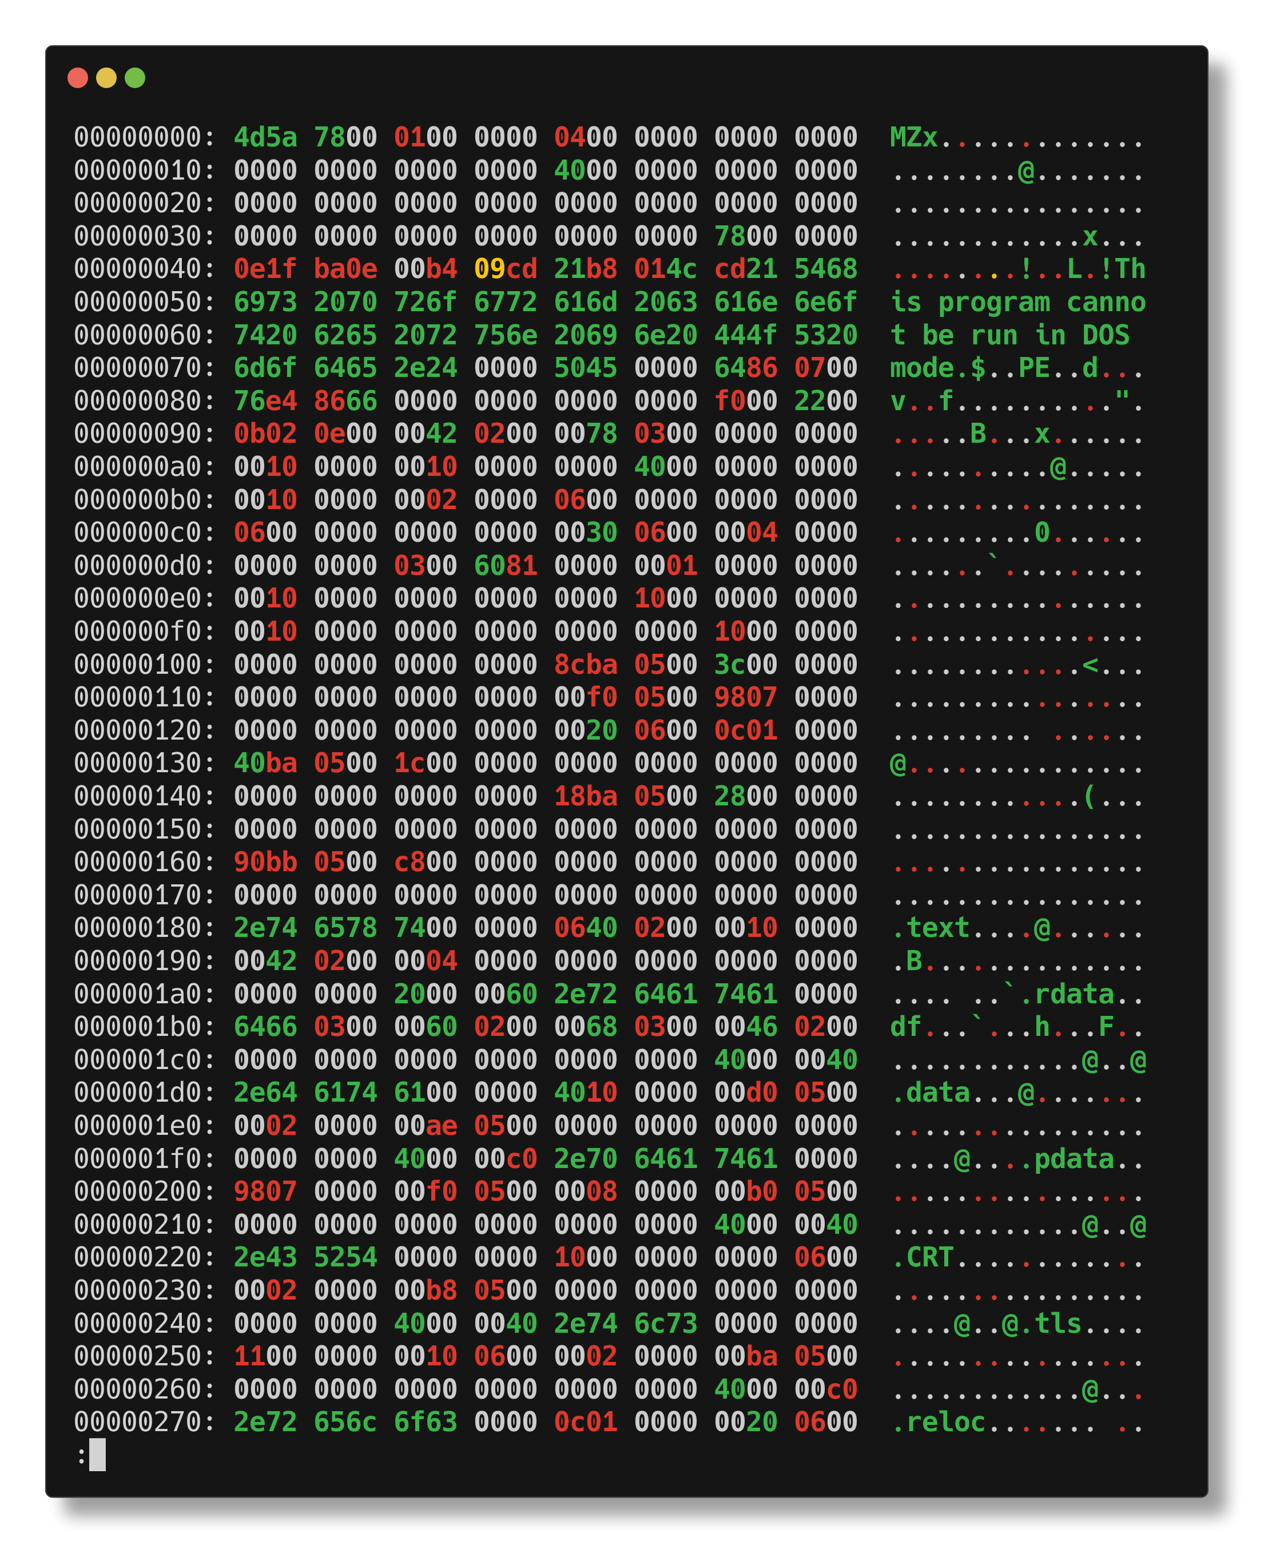Click the 00000180: offset label

click(144, 928)
